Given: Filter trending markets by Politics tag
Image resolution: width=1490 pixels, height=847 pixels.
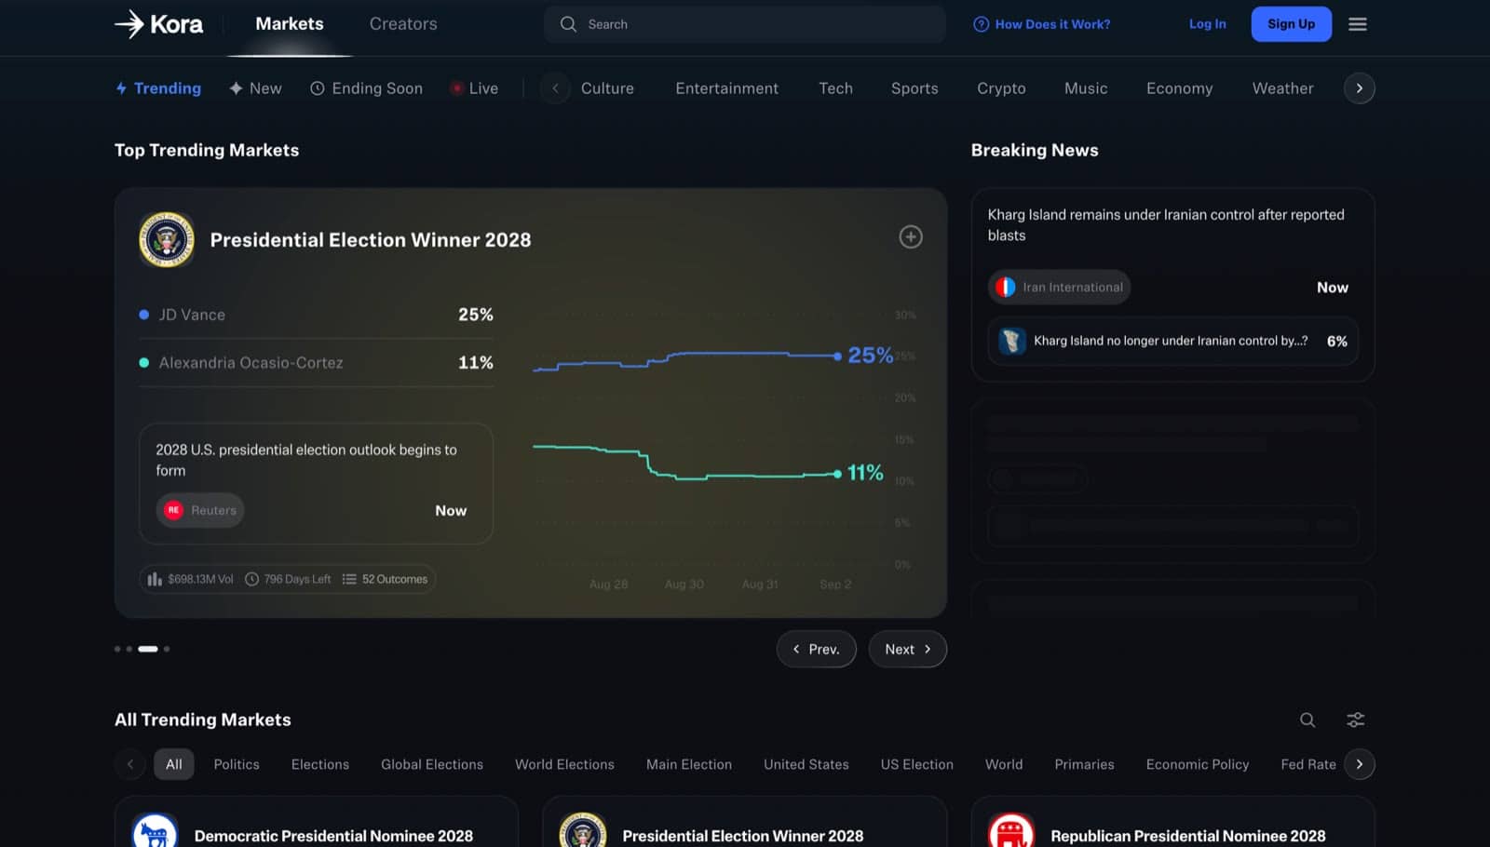Looking at the screenshot, I should tap(237, 764).
